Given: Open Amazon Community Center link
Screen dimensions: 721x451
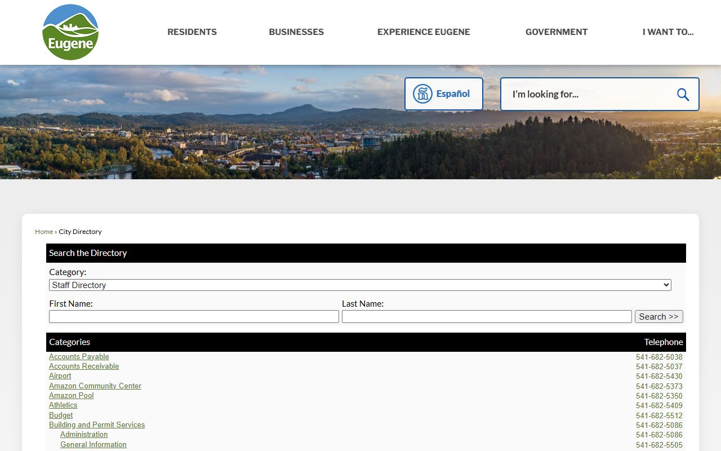Looking at the screenshot, I should click(95, 386).
